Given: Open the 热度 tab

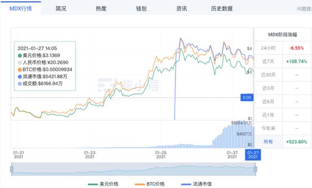Looking at the screenshot, I should coord(101,9).
